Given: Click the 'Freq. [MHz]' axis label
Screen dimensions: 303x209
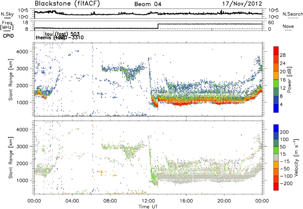Looking at the screenshot, I should 7,25.
